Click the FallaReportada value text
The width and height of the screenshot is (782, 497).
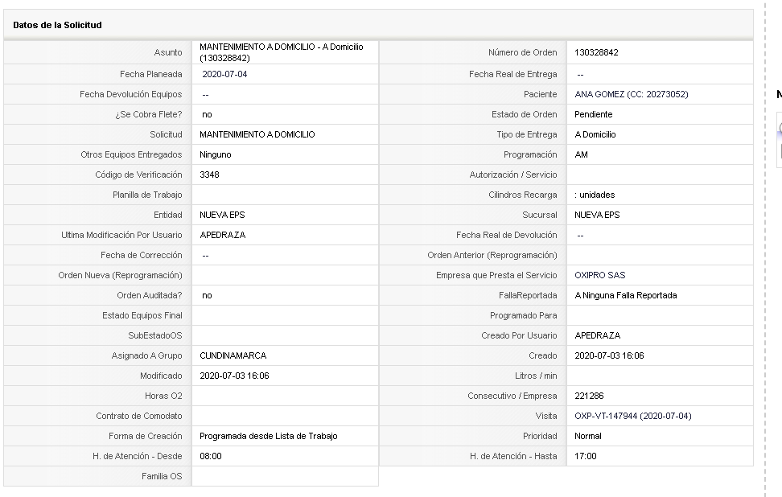(625, 295)
